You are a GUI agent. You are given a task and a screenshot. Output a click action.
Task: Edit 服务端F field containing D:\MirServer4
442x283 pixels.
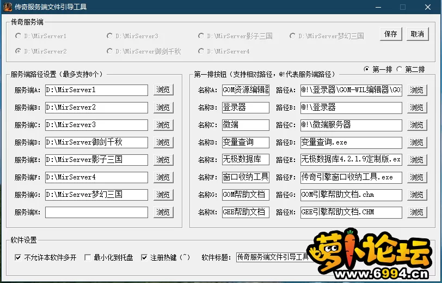[x=96, y=177]
